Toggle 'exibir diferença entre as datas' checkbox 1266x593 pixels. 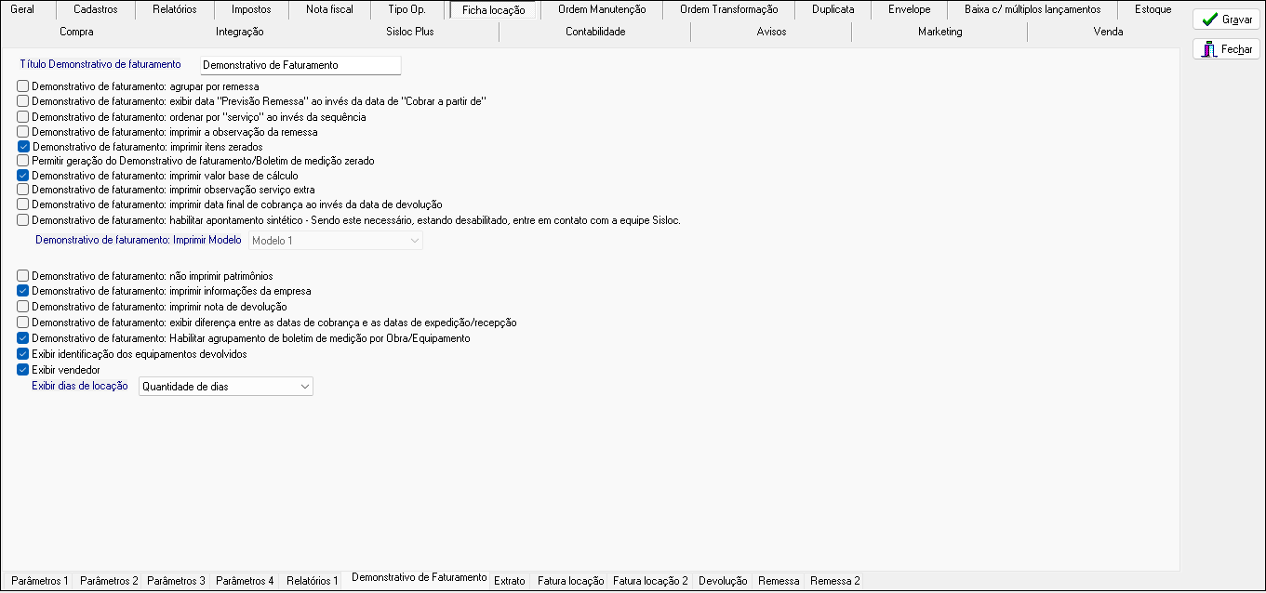coord(23,323)
